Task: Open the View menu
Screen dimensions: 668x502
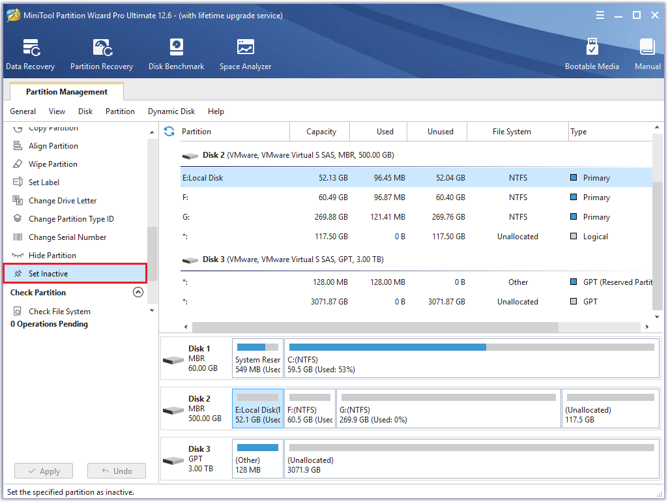Action: tap(57, 111)
